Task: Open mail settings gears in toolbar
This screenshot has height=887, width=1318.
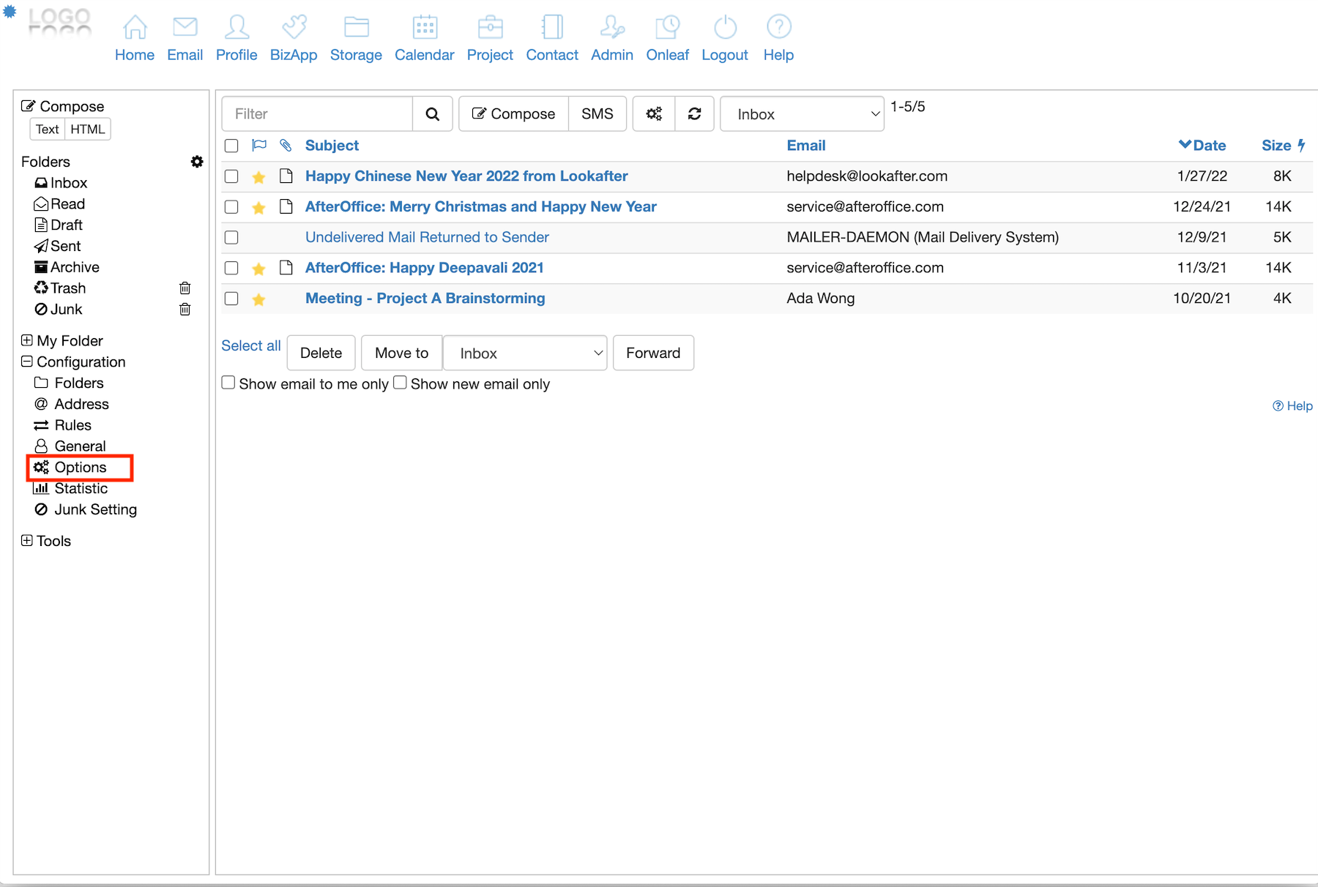Action: tap(654, 114)
